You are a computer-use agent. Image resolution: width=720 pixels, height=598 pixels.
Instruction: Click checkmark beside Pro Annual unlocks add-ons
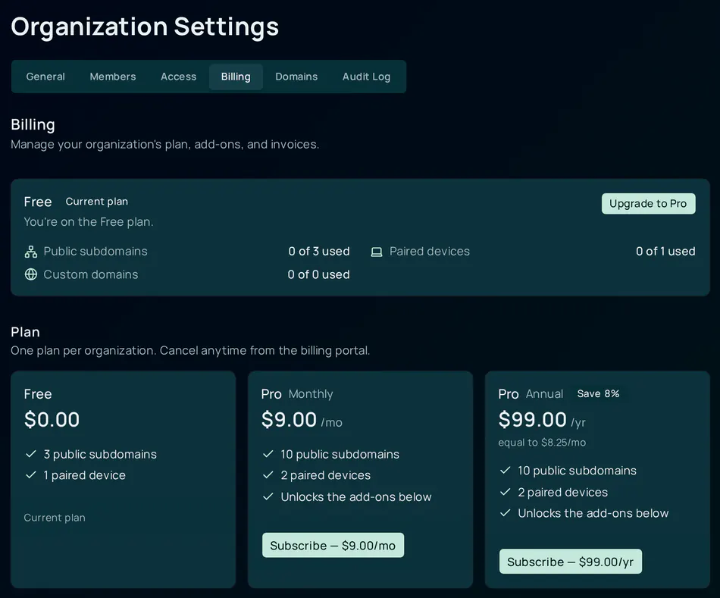point(505,513)
